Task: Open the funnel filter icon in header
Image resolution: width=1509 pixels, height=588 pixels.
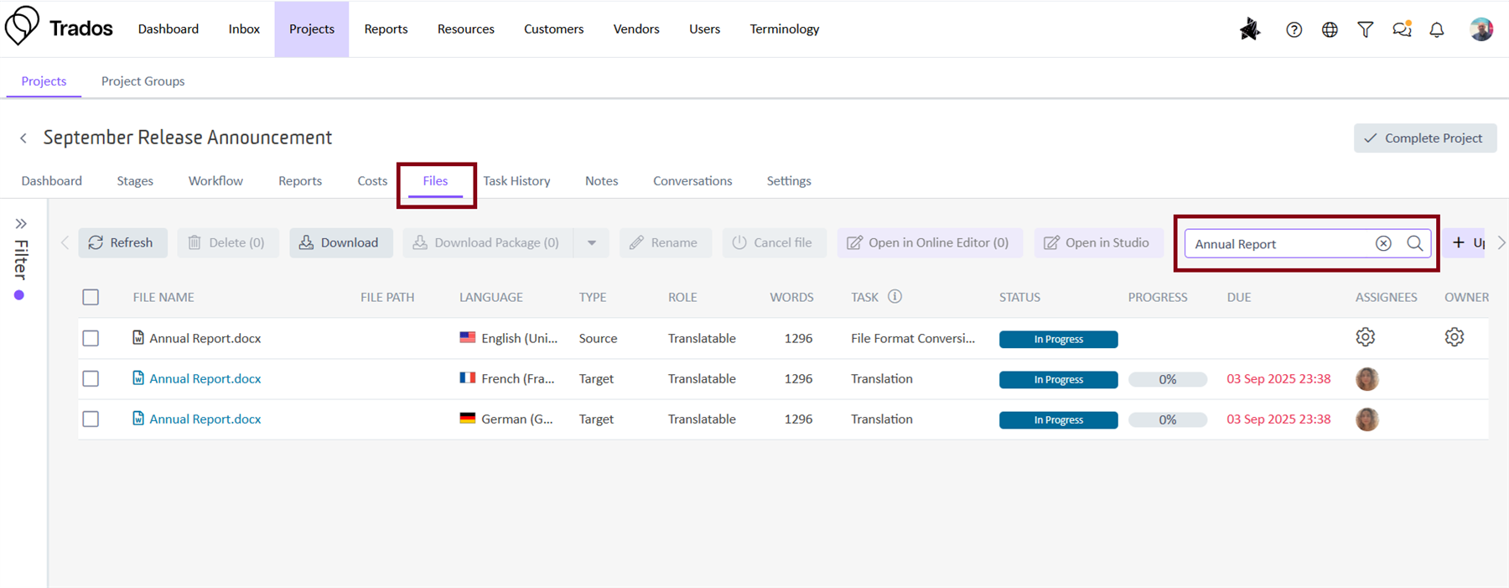Action: pyautogui.click(x=1366, y=29)
